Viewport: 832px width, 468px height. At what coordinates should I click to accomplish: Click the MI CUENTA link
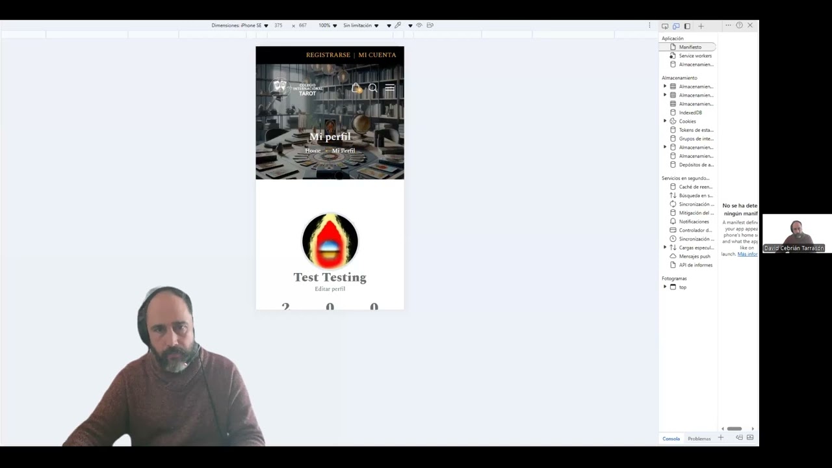tap(377, 55)
